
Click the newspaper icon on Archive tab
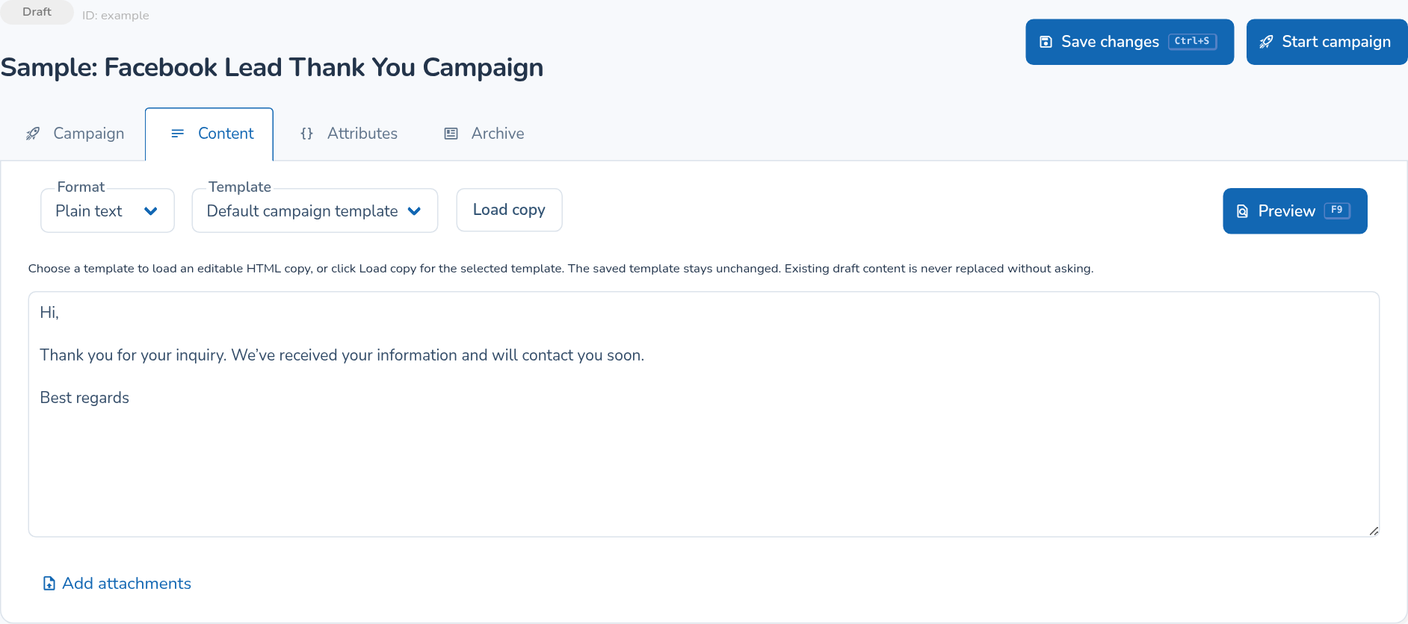[451, 134]
